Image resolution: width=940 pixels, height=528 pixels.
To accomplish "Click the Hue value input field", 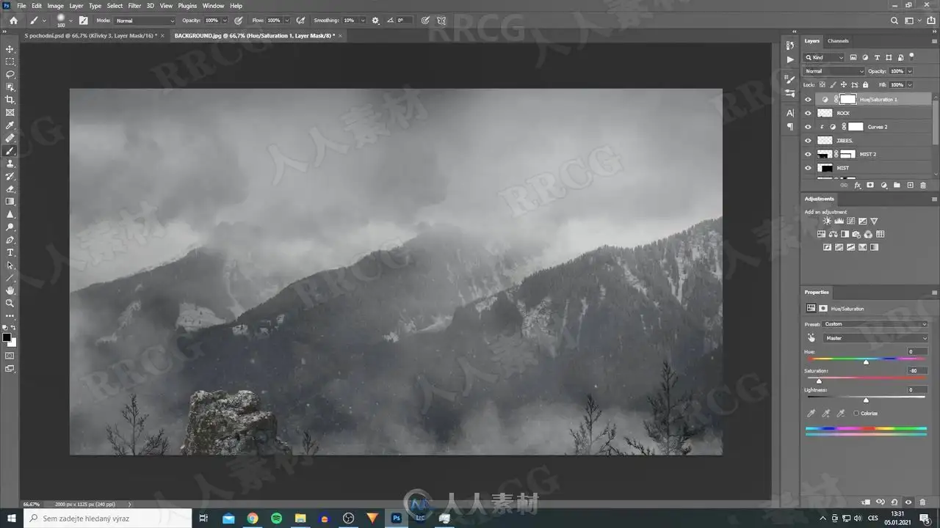I will click(916, 352).
